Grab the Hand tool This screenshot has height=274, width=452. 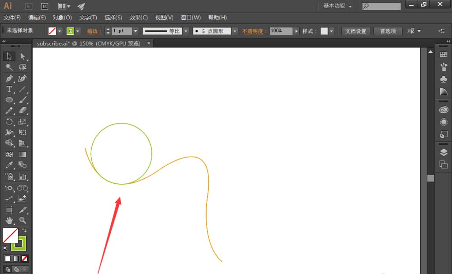point(9,220)
